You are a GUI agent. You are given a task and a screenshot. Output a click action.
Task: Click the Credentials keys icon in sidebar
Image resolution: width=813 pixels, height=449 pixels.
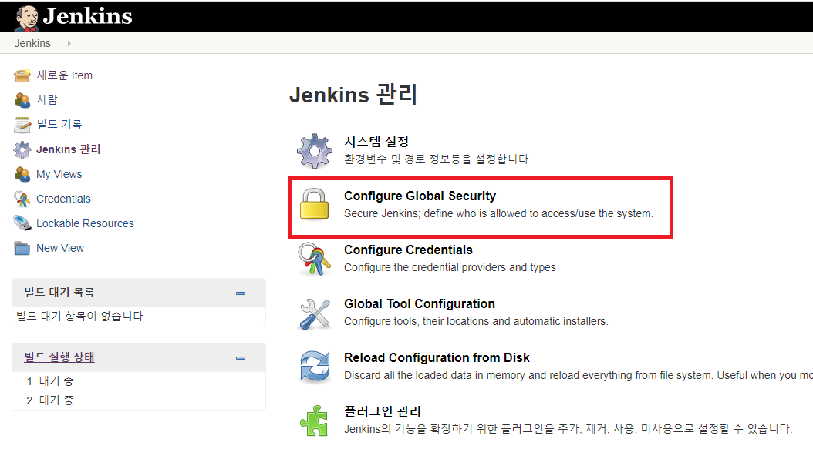(x=22, y=199)
